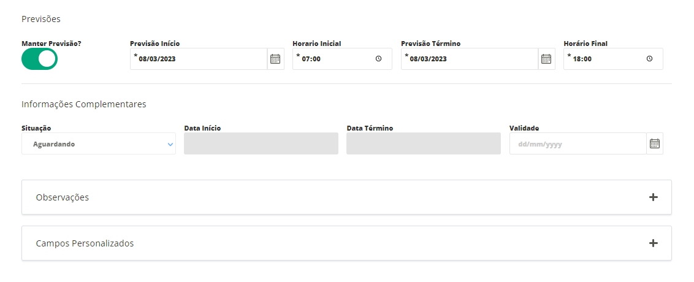Click the clock icon in Horario Inicial

point(378,59)
